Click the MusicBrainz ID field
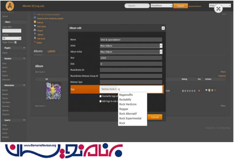The image size is (234, 159). tap(131, 70)
